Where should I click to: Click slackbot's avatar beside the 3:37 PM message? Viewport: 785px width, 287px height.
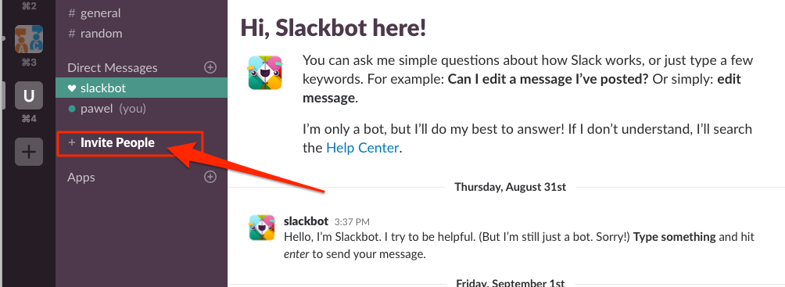[263, 228]
